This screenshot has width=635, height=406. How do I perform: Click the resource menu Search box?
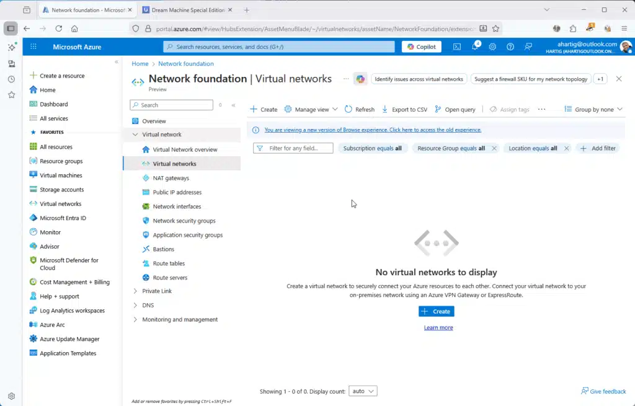click(171, 105)
